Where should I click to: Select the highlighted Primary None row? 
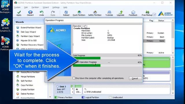coord(154,41)
